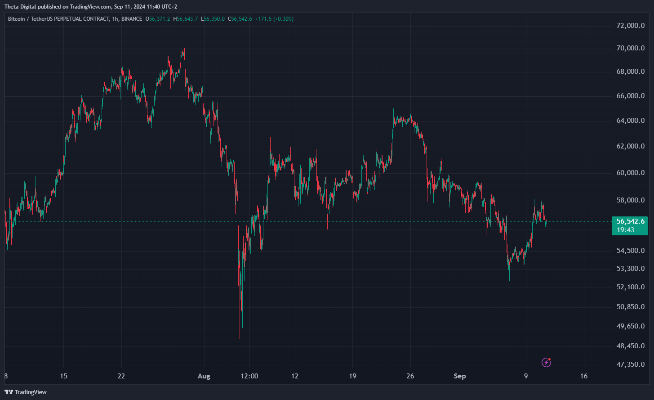Image resolution: width=654 pixels, height=400 pixels.
Task: Click the close value C56,542.6
Action: [240, 19]
